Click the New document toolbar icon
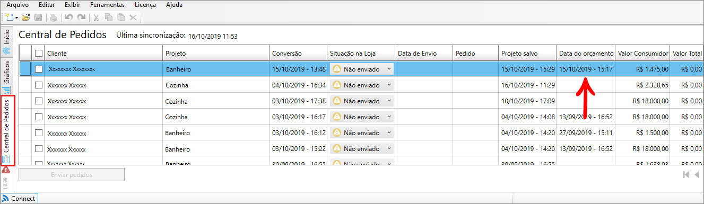 [10, 17]
